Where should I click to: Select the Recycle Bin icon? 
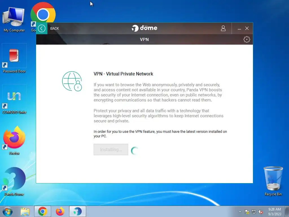tap(273, 181)
